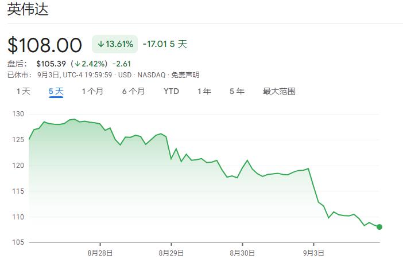The image size is (403, 263).
Task: Select the 5年 range tab
Action: pyautogui.click(x=237, y=91)
